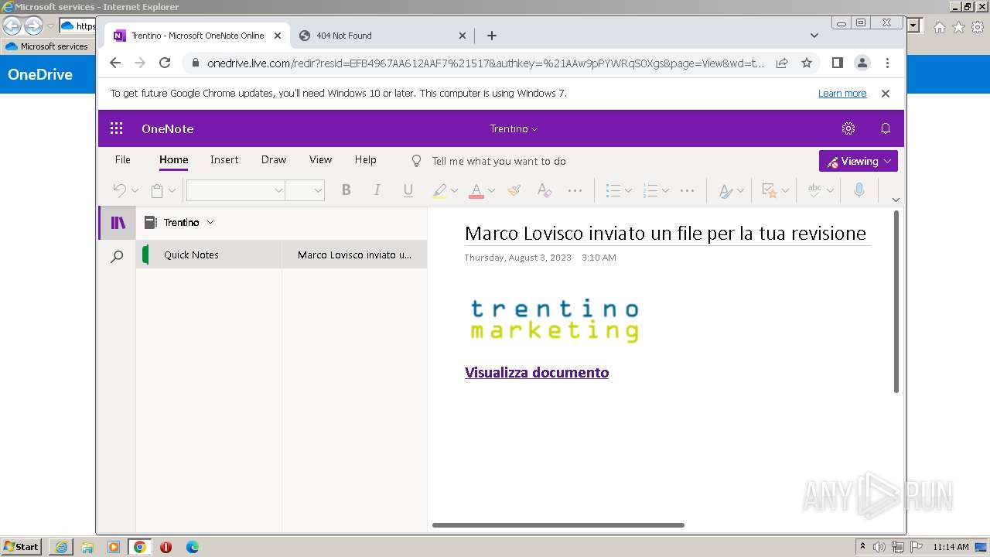Click OneDrive logo in Internet Explorer window
The width and height of the screenshot is (990, 557).
coord(40,75)
